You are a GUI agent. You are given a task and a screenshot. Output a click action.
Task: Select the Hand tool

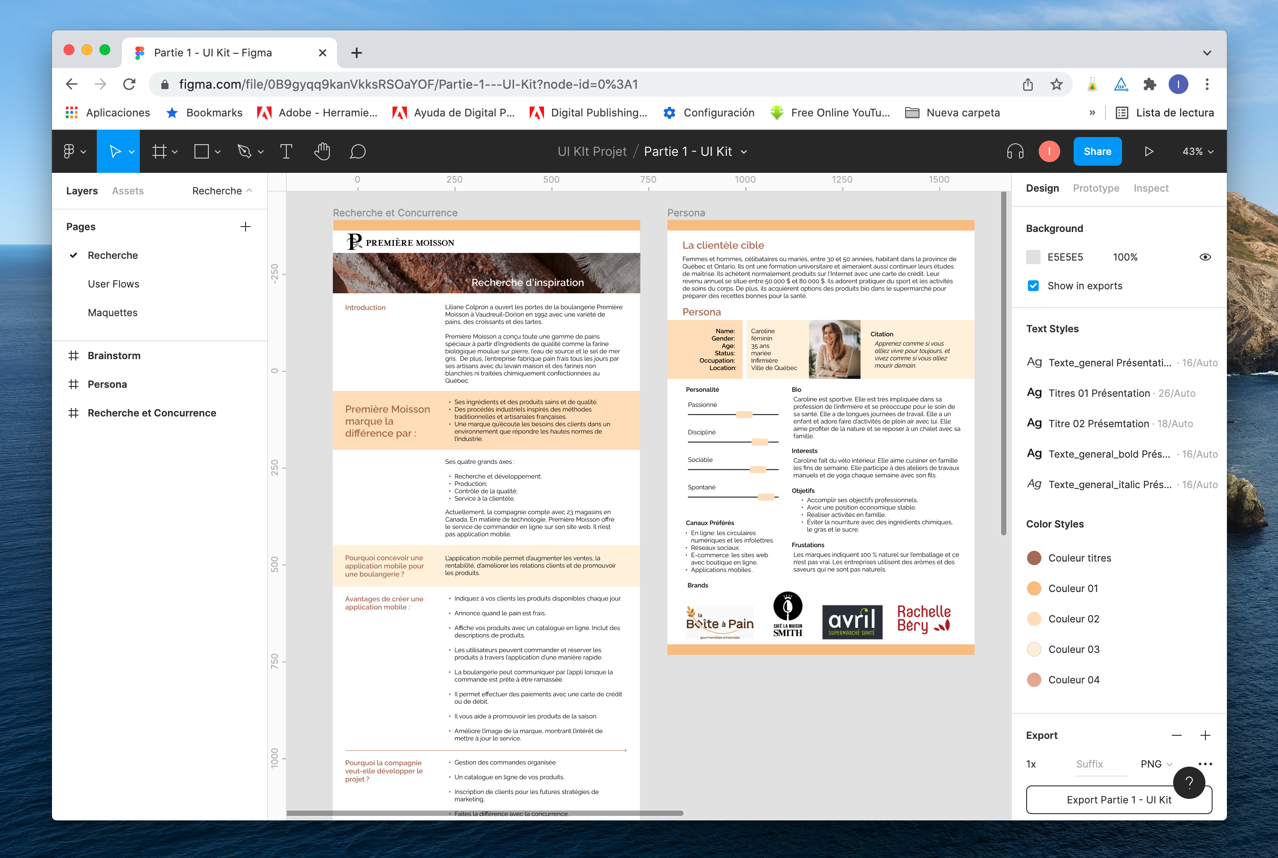[322, 151]
